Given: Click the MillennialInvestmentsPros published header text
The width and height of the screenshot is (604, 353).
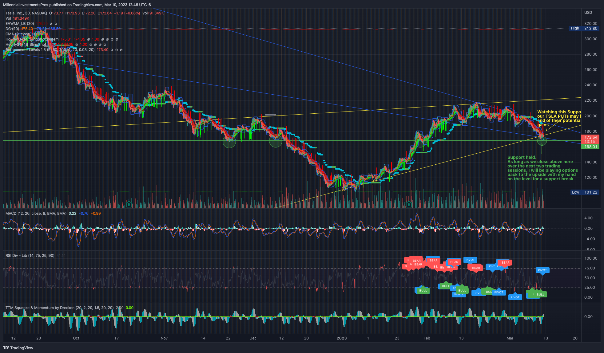Looking at the screenshot, I should [x=77, y=5].
